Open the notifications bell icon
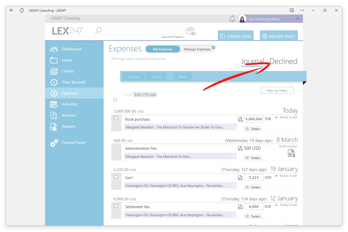This screenshot has height=232, width=348. [x=232, y=19]
